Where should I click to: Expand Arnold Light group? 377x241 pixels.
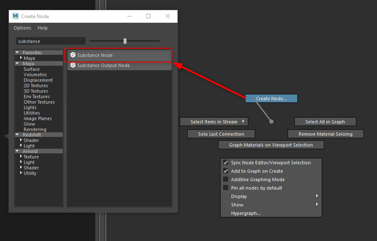(x=21, y=162)
